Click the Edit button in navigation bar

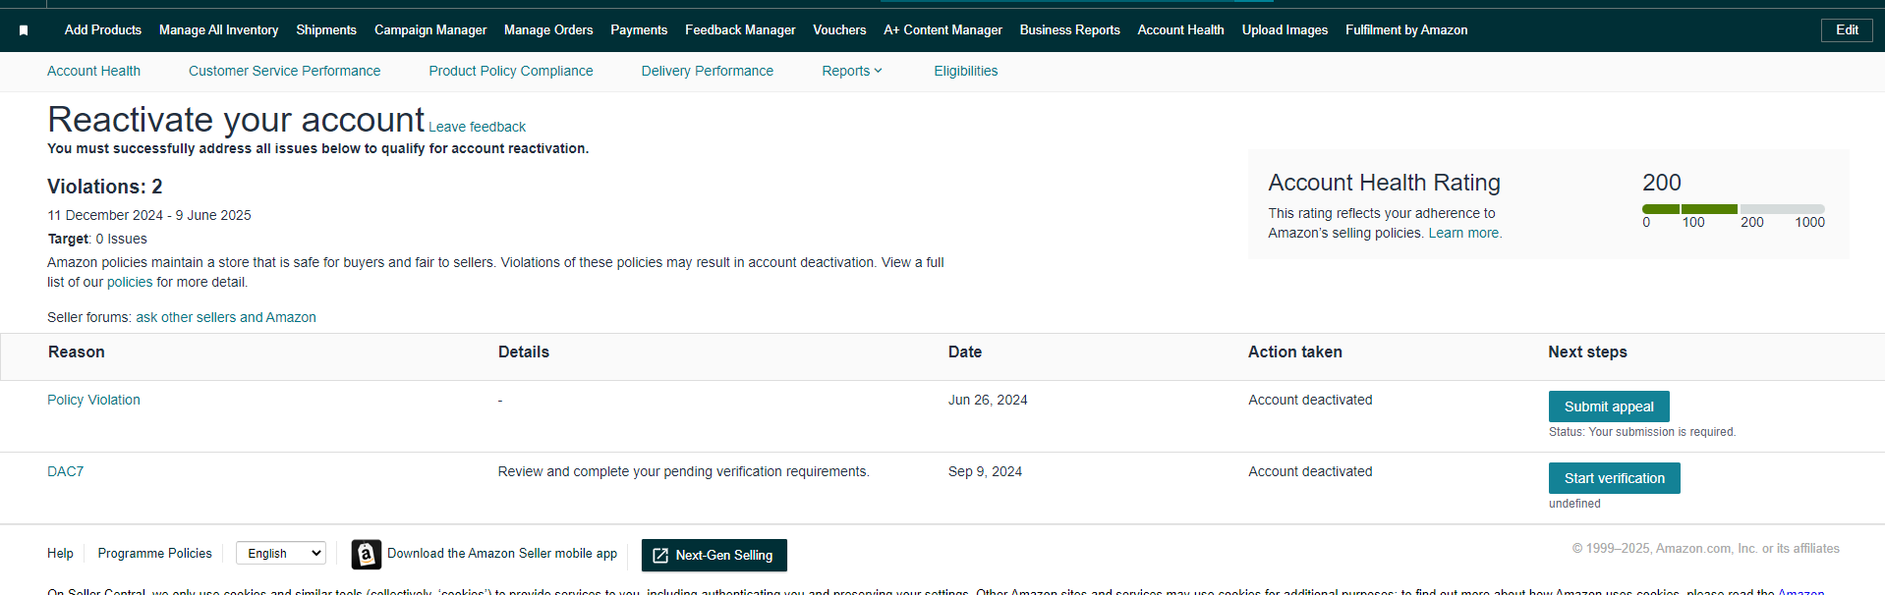[1846, 30]
